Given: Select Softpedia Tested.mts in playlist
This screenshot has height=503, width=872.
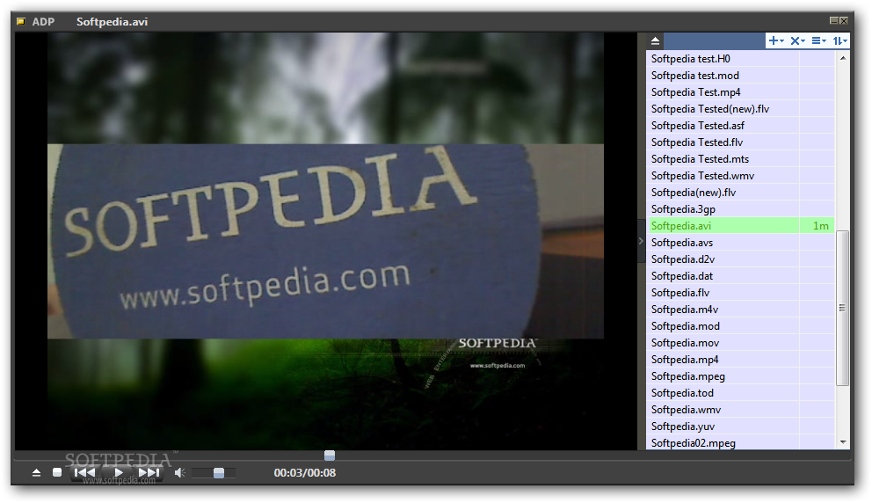Looking at the screenshot, I should [739, 158].
